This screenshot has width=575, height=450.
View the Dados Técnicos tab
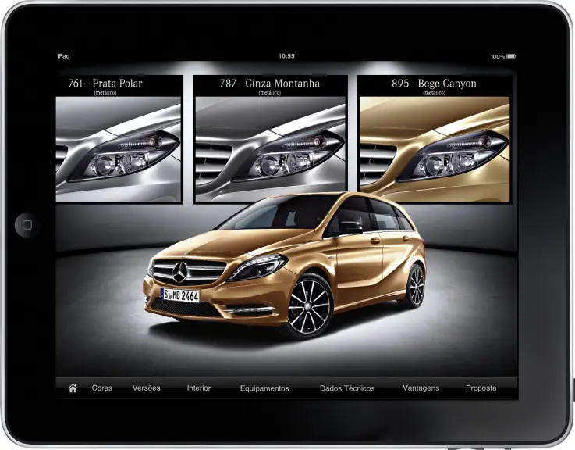(347, 388)
